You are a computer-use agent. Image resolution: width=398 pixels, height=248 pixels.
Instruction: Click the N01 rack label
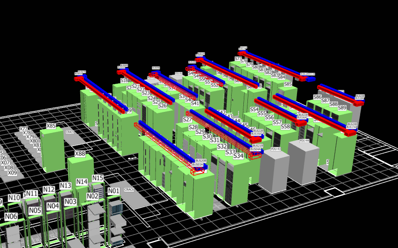click(x=114, y=191)
